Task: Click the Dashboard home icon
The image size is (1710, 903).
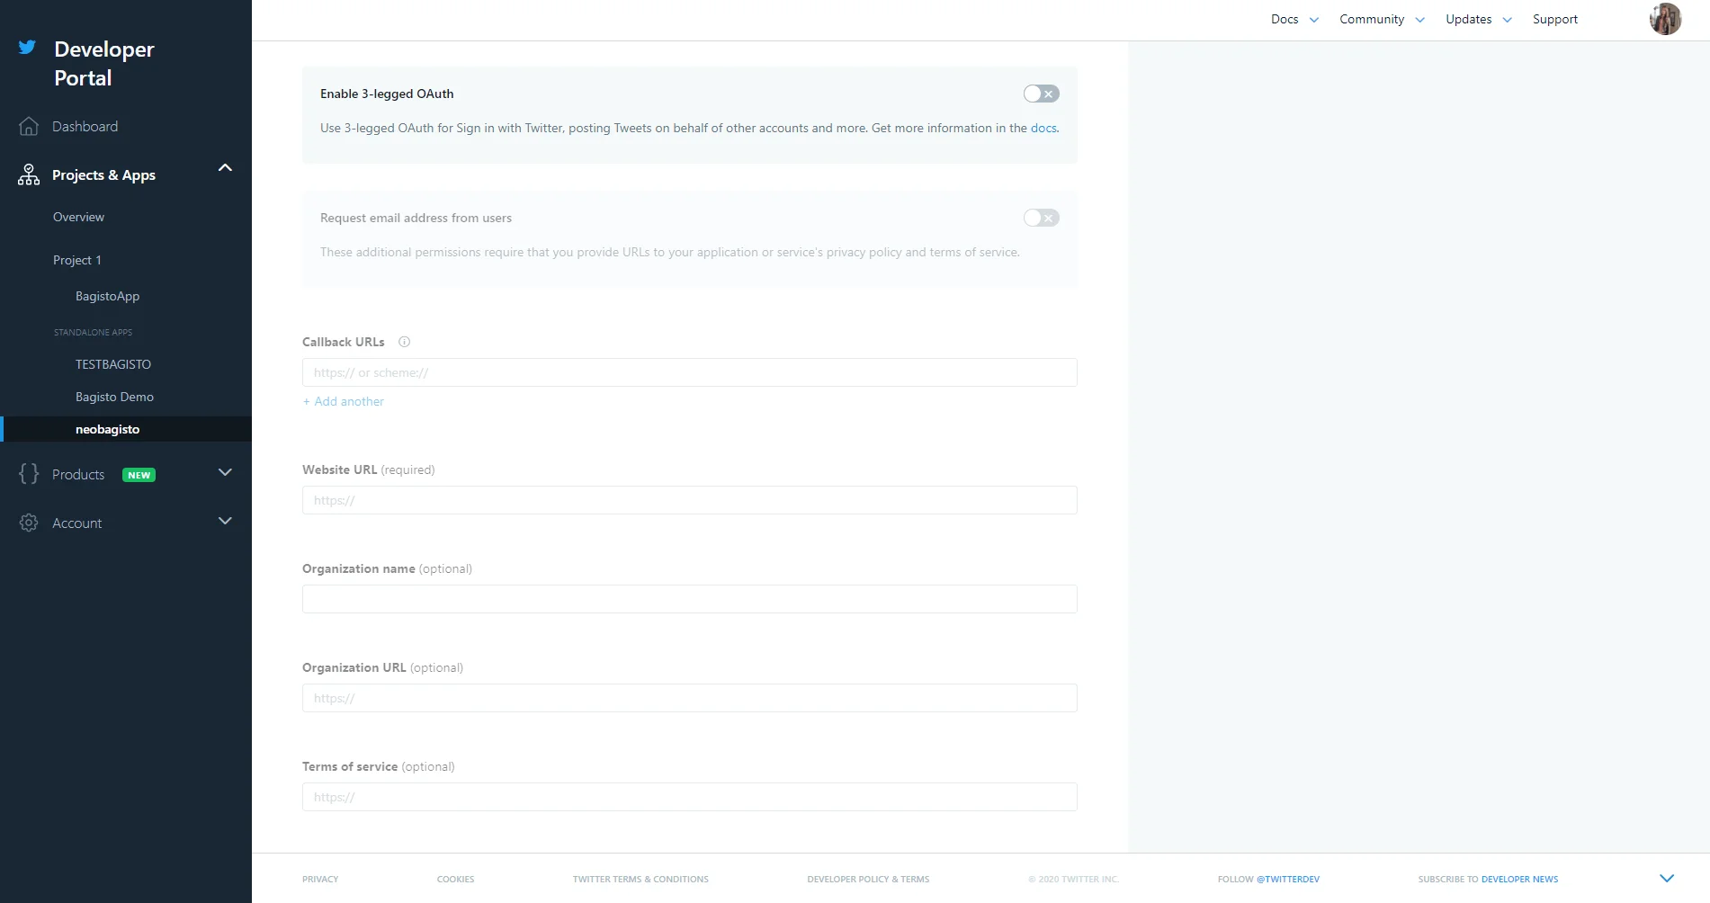Action: point(29,127)
